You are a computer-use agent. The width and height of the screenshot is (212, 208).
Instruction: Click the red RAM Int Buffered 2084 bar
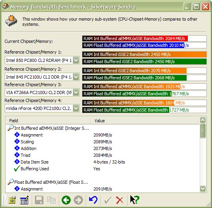(x=135, y=39)
